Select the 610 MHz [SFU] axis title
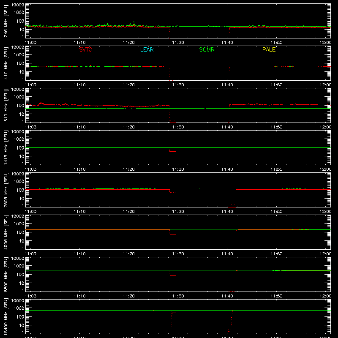This screenshot has width=338, height=338. (6, 106)
